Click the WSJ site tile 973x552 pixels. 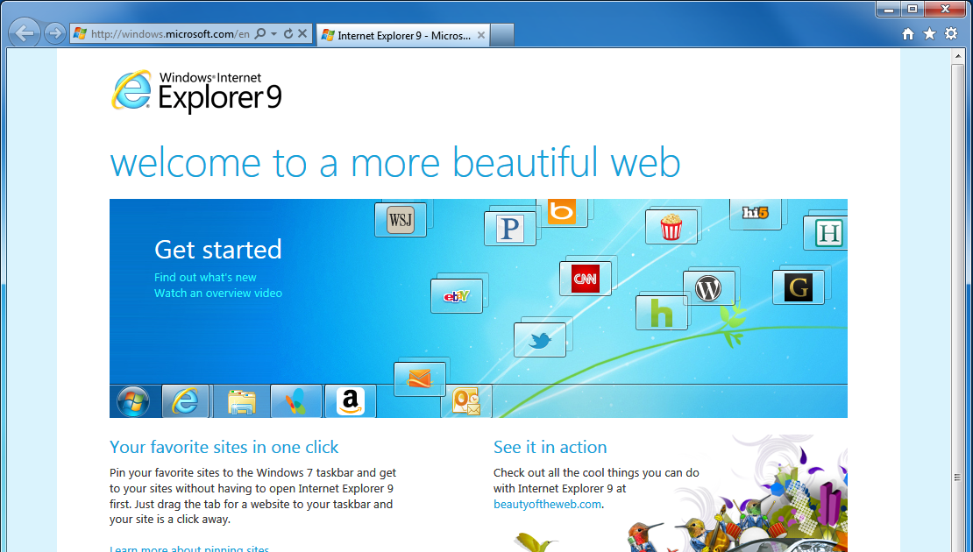[401, 220]
